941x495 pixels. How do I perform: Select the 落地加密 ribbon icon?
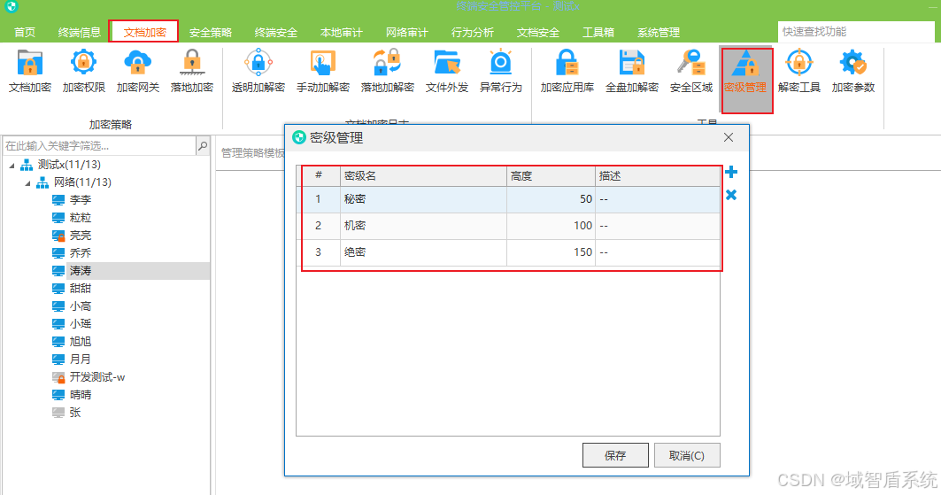(192, 72)
